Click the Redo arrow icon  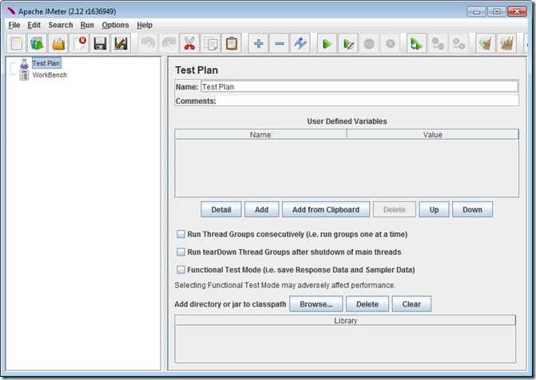click(169, 43)
